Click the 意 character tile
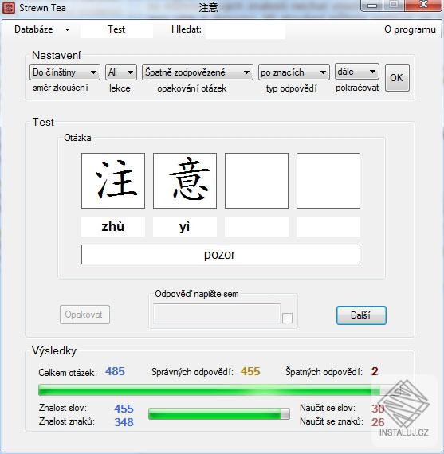 pyautogui.click(x=185, y=181)
